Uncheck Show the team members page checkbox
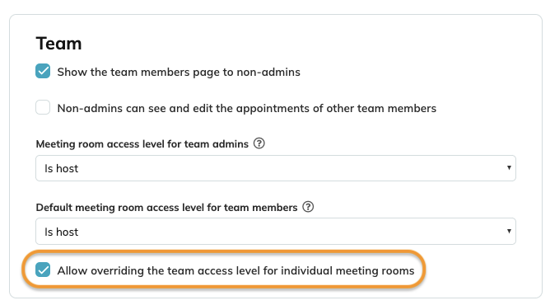 (x=43, y=71)
